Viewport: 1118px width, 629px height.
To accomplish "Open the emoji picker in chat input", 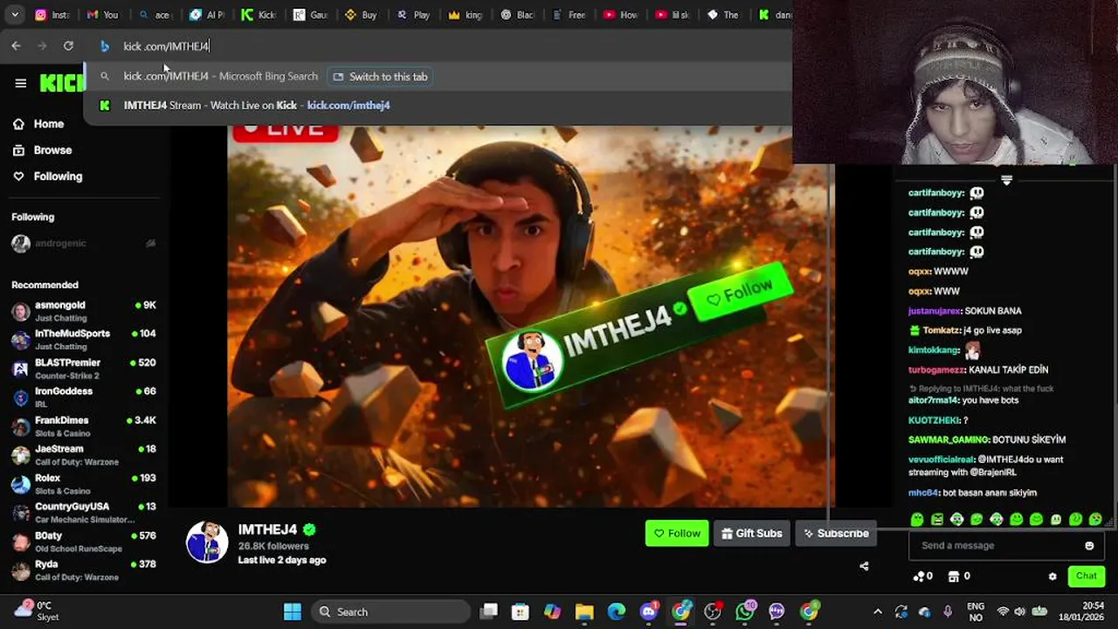I will [x=1089, y=546].
